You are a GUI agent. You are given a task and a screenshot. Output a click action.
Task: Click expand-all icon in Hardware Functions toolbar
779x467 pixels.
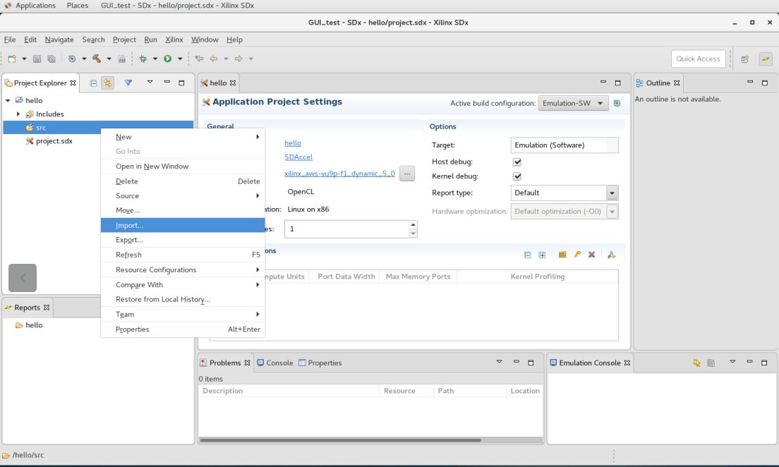[x=542, y=255]
